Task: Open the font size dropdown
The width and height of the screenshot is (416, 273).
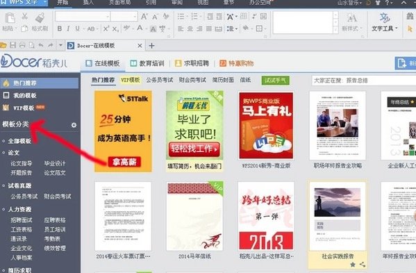Action: (x=135, y=17)
